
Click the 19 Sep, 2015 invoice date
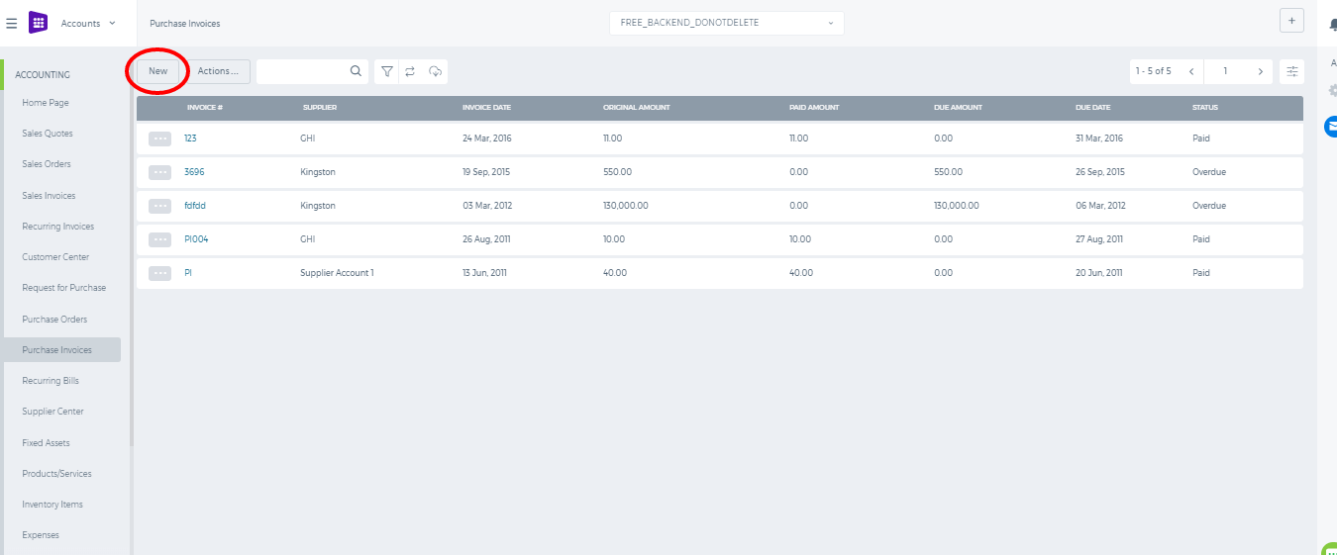pyautogui.click(x=486, y=172)
